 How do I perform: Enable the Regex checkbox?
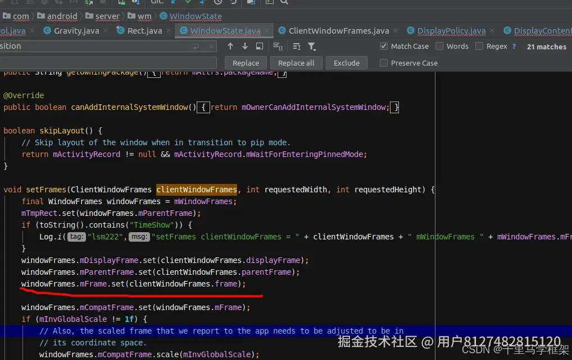tap(479, 46)
